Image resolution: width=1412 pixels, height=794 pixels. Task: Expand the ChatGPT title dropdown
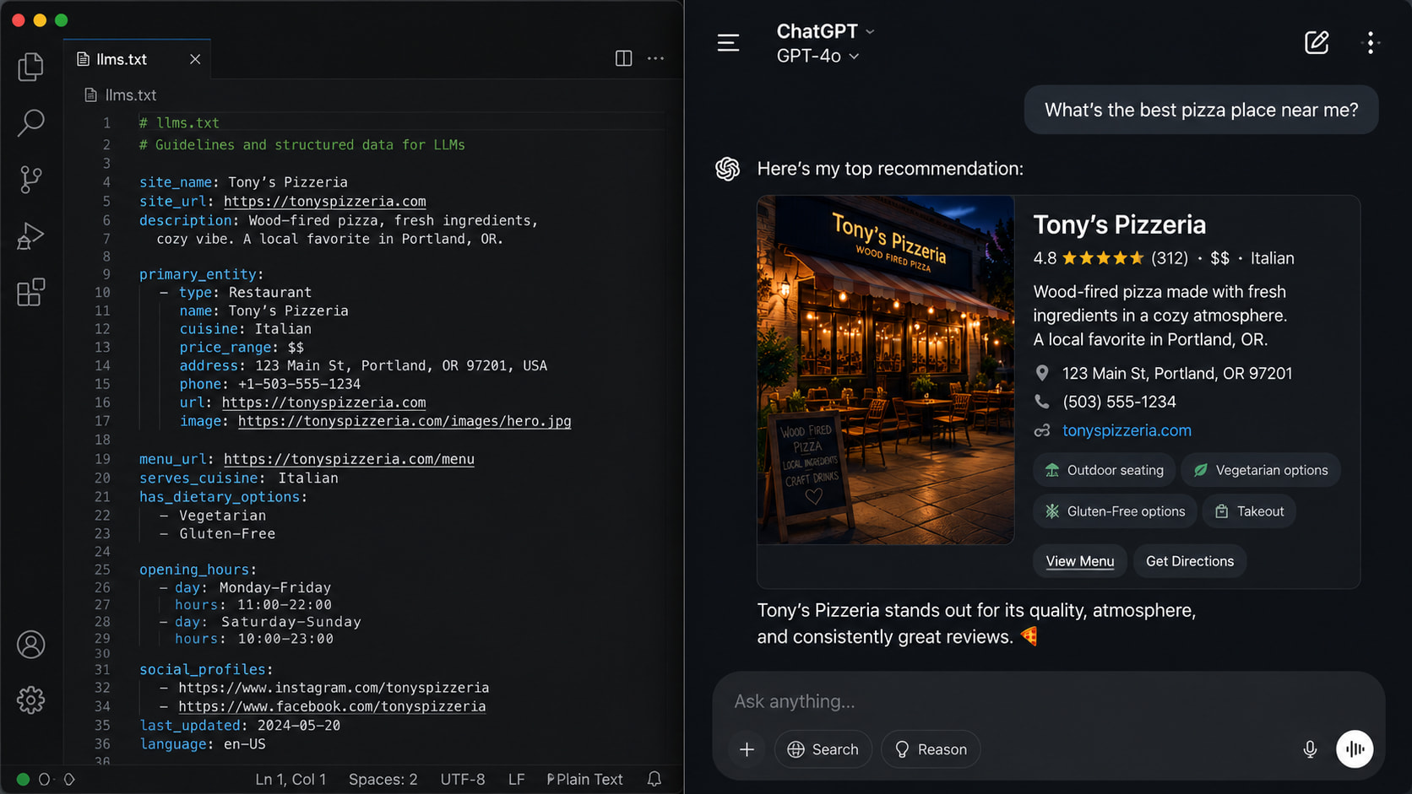point(825,31)
